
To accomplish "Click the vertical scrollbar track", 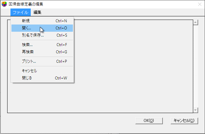I will (196, 66).
